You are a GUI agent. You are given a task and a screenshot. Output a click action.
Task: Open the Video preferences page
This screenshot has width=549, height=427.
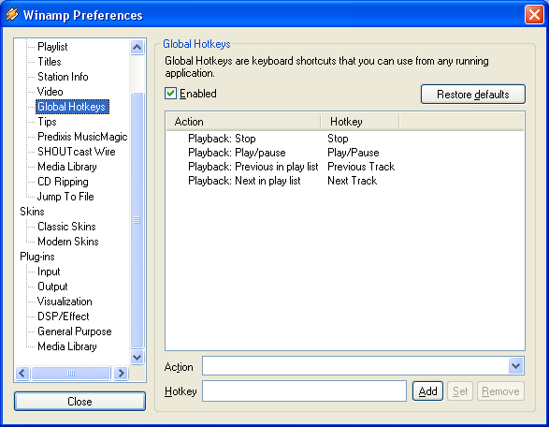tap(51, 92)
